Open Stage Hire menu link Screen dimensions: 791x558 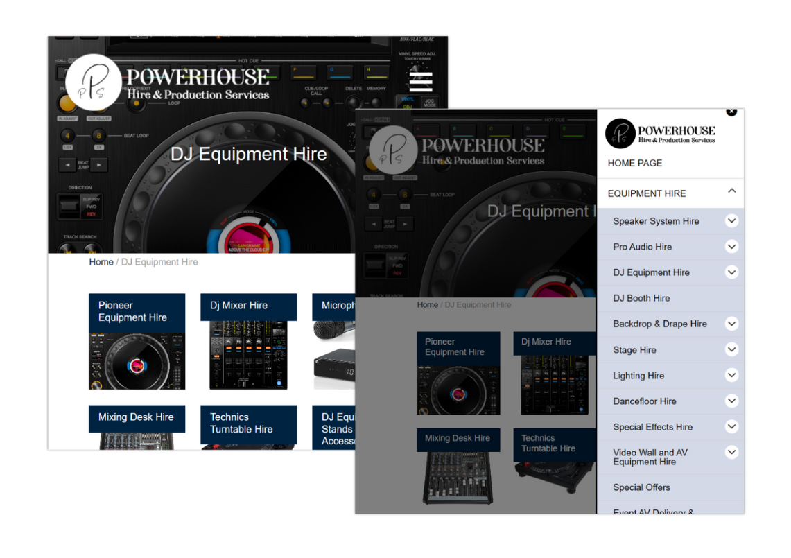(634, 349)
